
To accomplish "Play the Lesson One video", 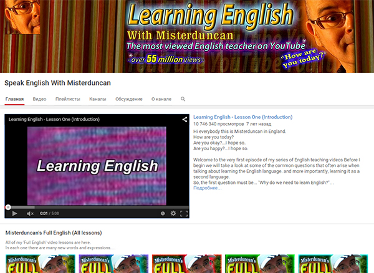I will (x=15, y=213).
